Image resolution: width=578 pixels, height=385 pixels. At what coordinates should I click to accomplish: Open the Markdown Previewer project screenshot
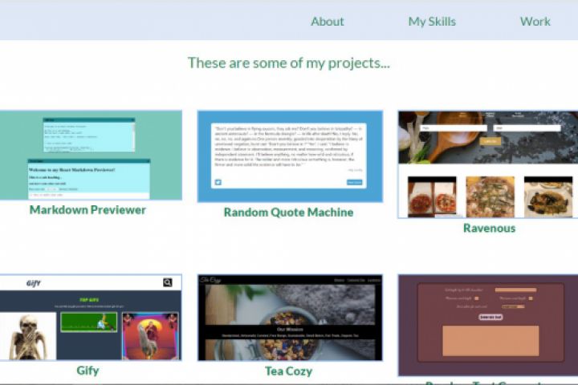[x=91, y=155]
